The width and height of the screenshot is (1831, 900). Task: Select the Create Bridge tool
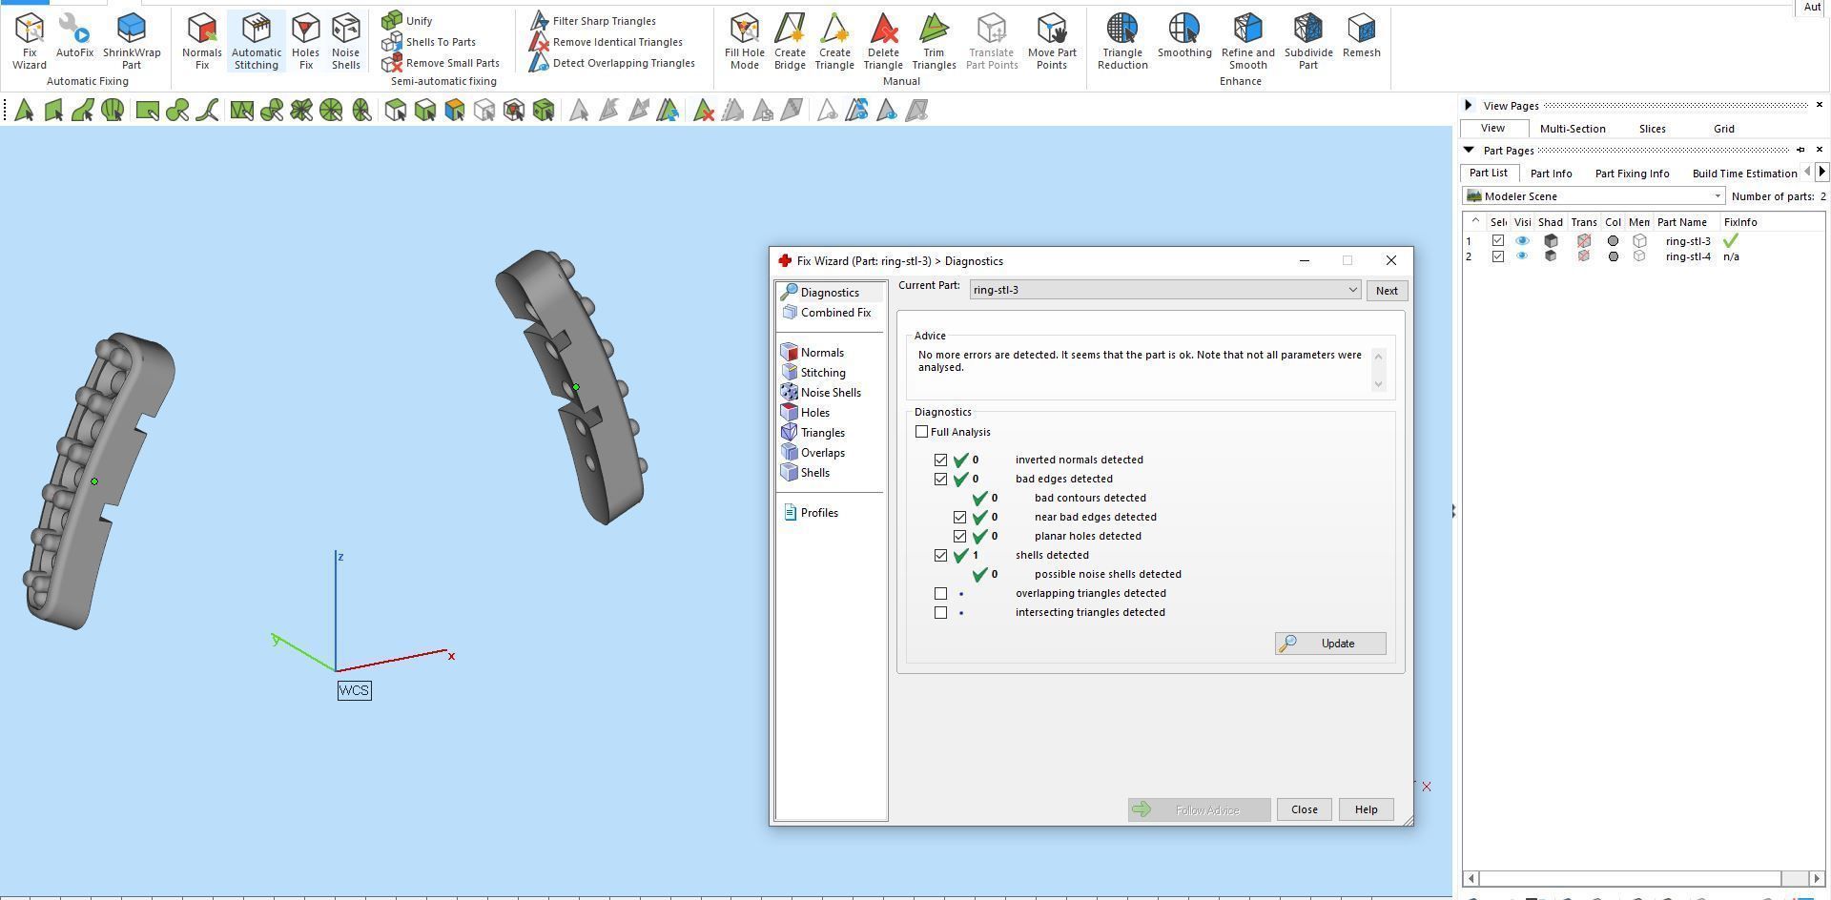tap(790, 41)
